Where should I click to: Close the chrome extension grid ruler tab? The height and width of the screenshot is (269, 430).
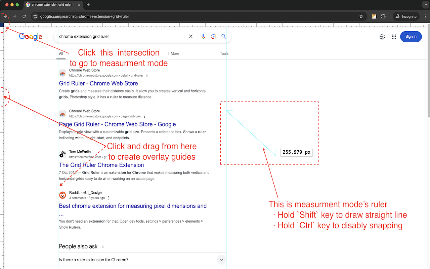79,5
